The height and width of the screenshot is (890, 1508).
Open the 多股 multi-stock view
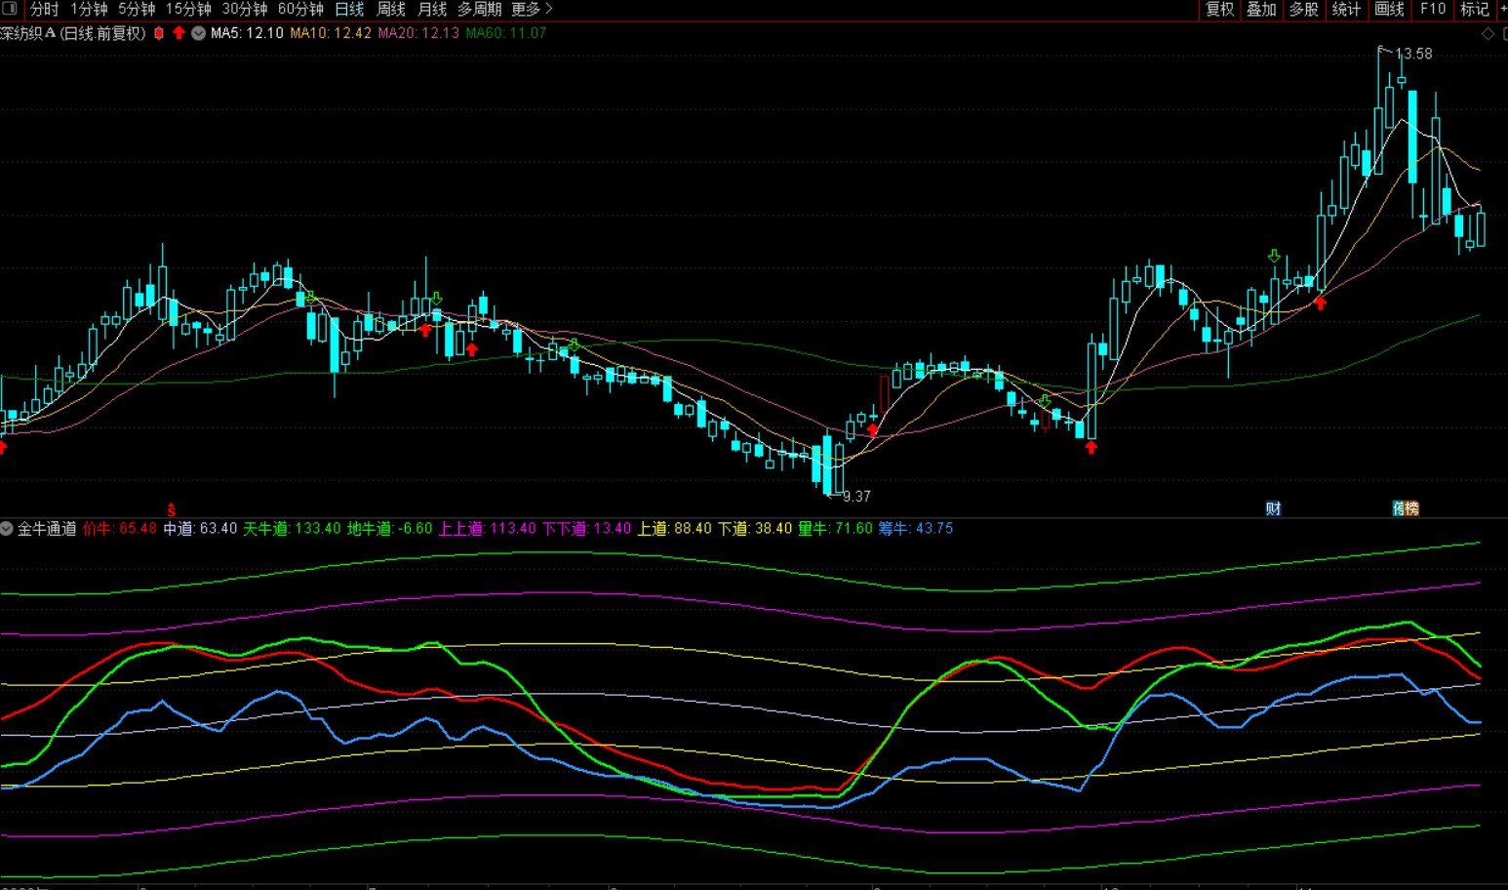[1304, 9]
